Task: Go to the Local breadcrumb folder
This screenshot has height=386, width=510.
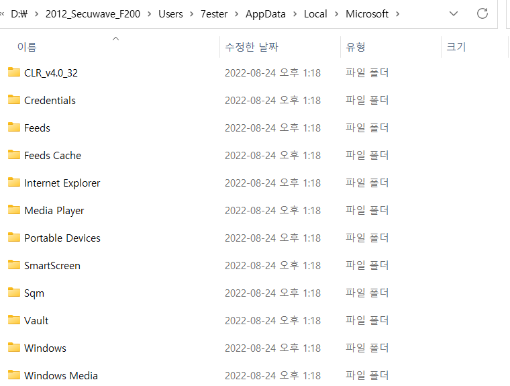Action: click(315, 14)
